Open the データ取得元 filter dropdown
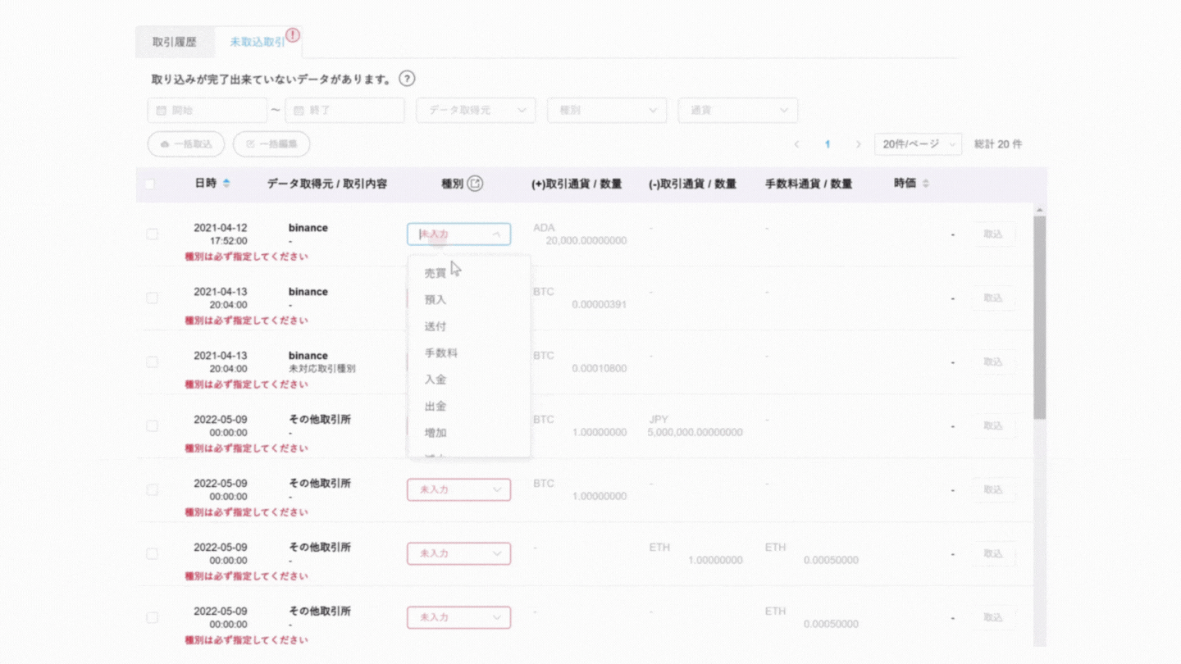 point(476,110)
